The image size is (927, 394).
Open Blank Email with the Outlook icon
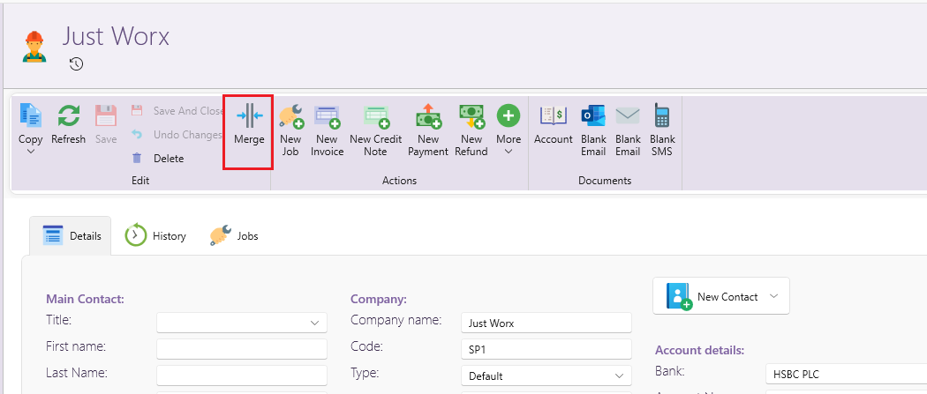[593, 130]
